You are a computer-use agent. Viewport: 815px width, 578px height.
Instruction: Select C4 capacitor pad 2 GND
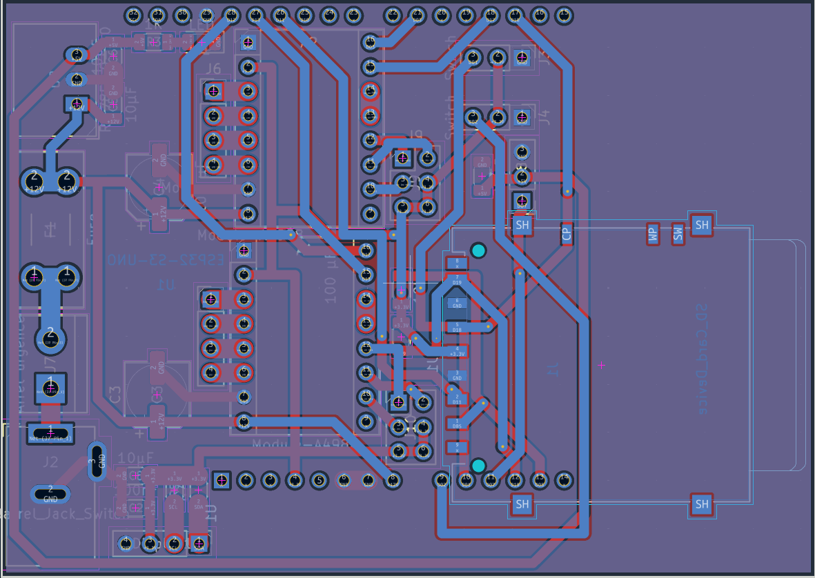(x=159, y=159)
